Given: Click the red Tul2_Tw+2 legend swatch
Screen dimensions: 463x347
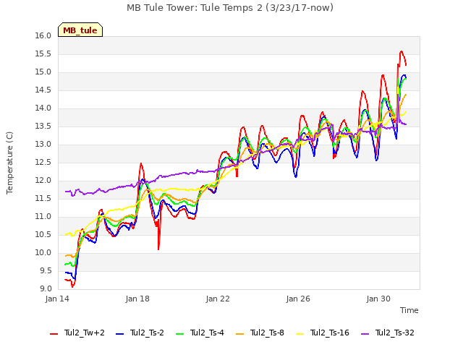Looking at the screenshot, I should [54, 334].
